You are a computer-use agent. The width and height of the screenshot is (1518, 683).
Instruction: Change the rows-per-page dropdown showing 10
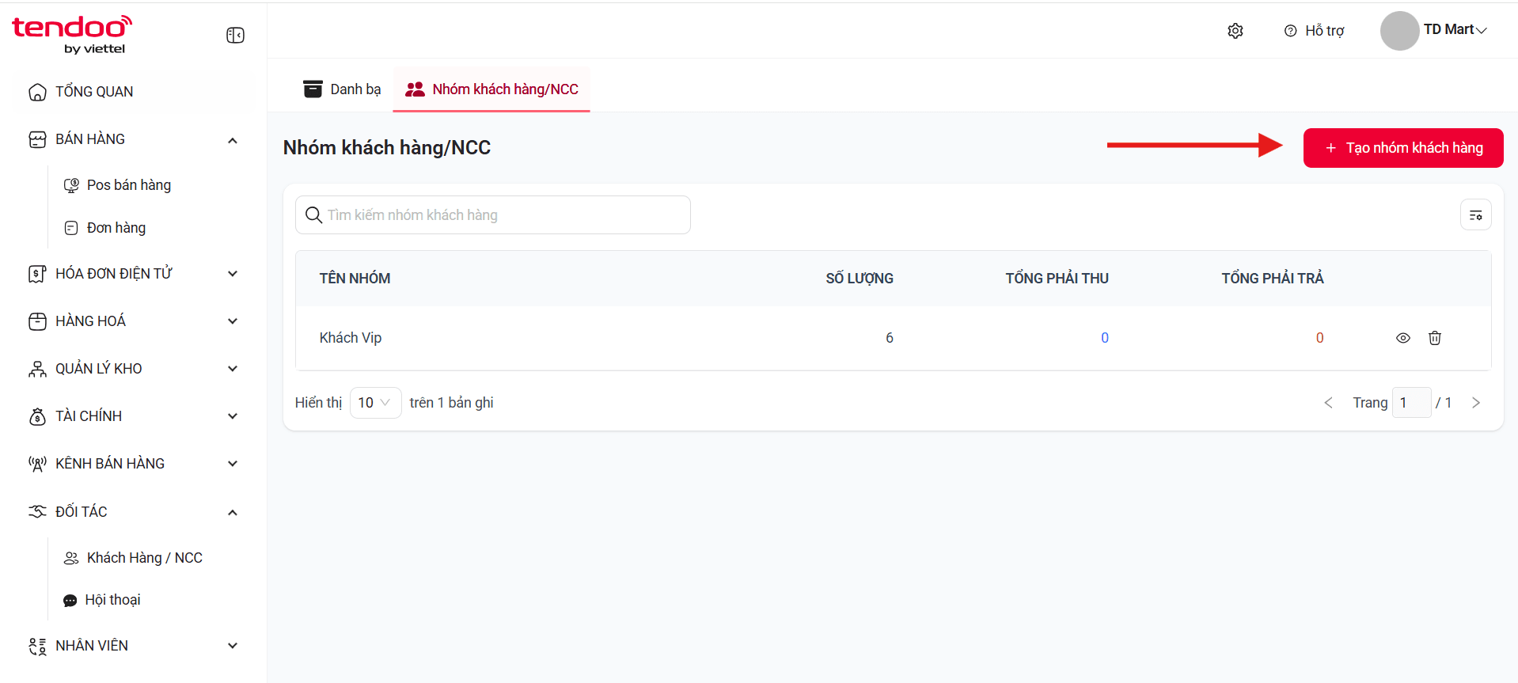click(375, 403)
